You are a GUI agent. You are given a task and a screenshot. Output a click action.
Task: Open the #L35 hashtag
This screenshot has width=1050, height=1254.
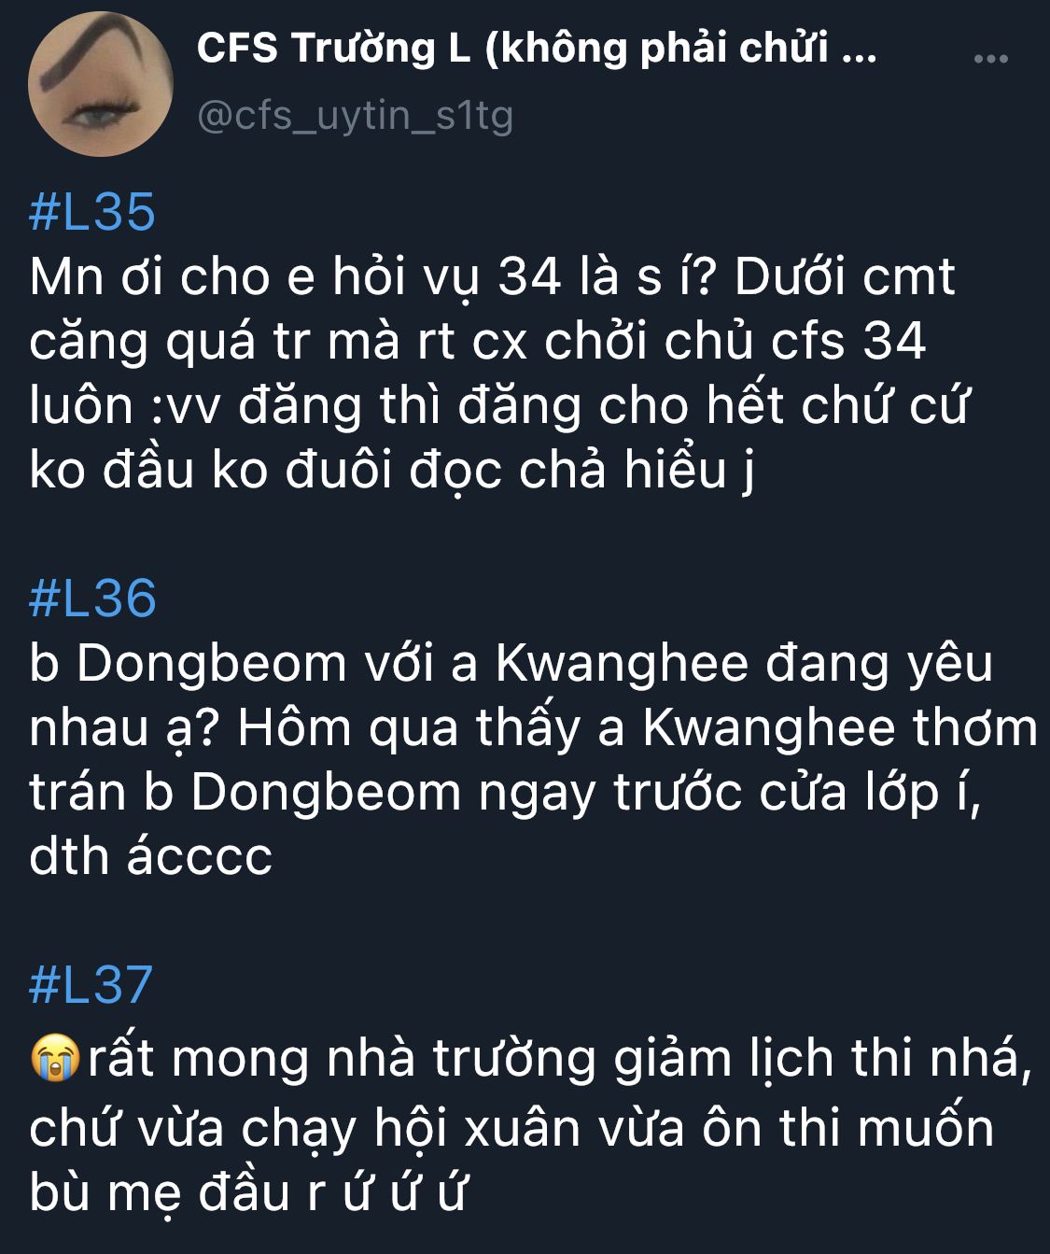coord(92,212)
